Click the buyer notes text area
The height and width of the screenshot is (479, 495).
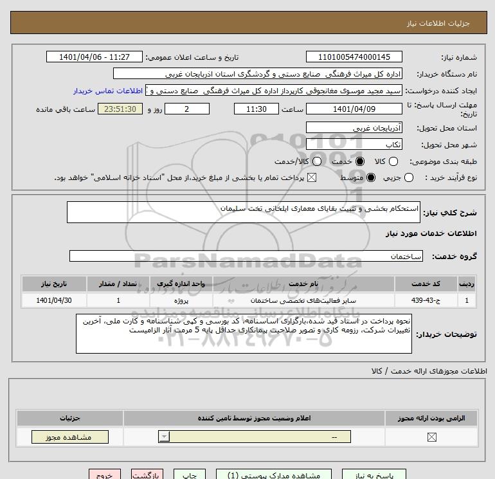tap(244, 334)
